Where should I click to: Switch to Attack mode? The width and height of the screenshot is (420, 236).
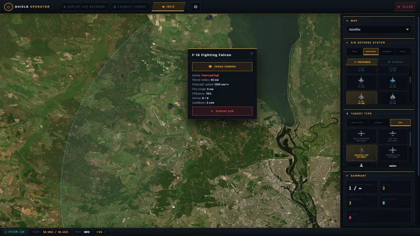click(395, 62)
